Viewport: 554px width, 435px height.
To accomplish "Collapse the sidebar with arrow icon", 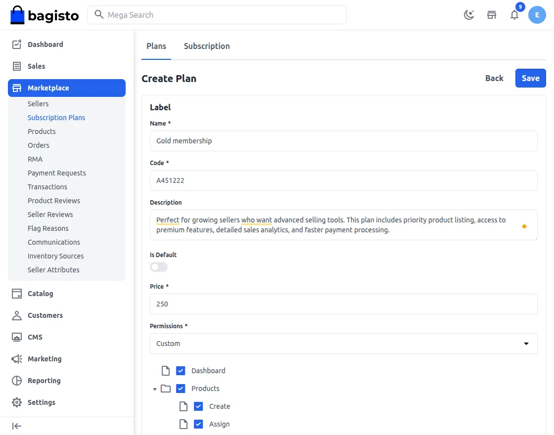I will tap(17, 426).
